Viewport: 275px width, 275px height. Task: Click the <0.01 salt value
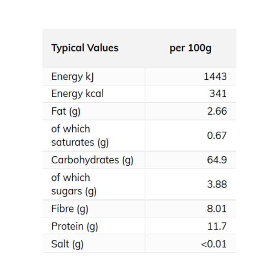pyautogui.click(x=214, y=244)
